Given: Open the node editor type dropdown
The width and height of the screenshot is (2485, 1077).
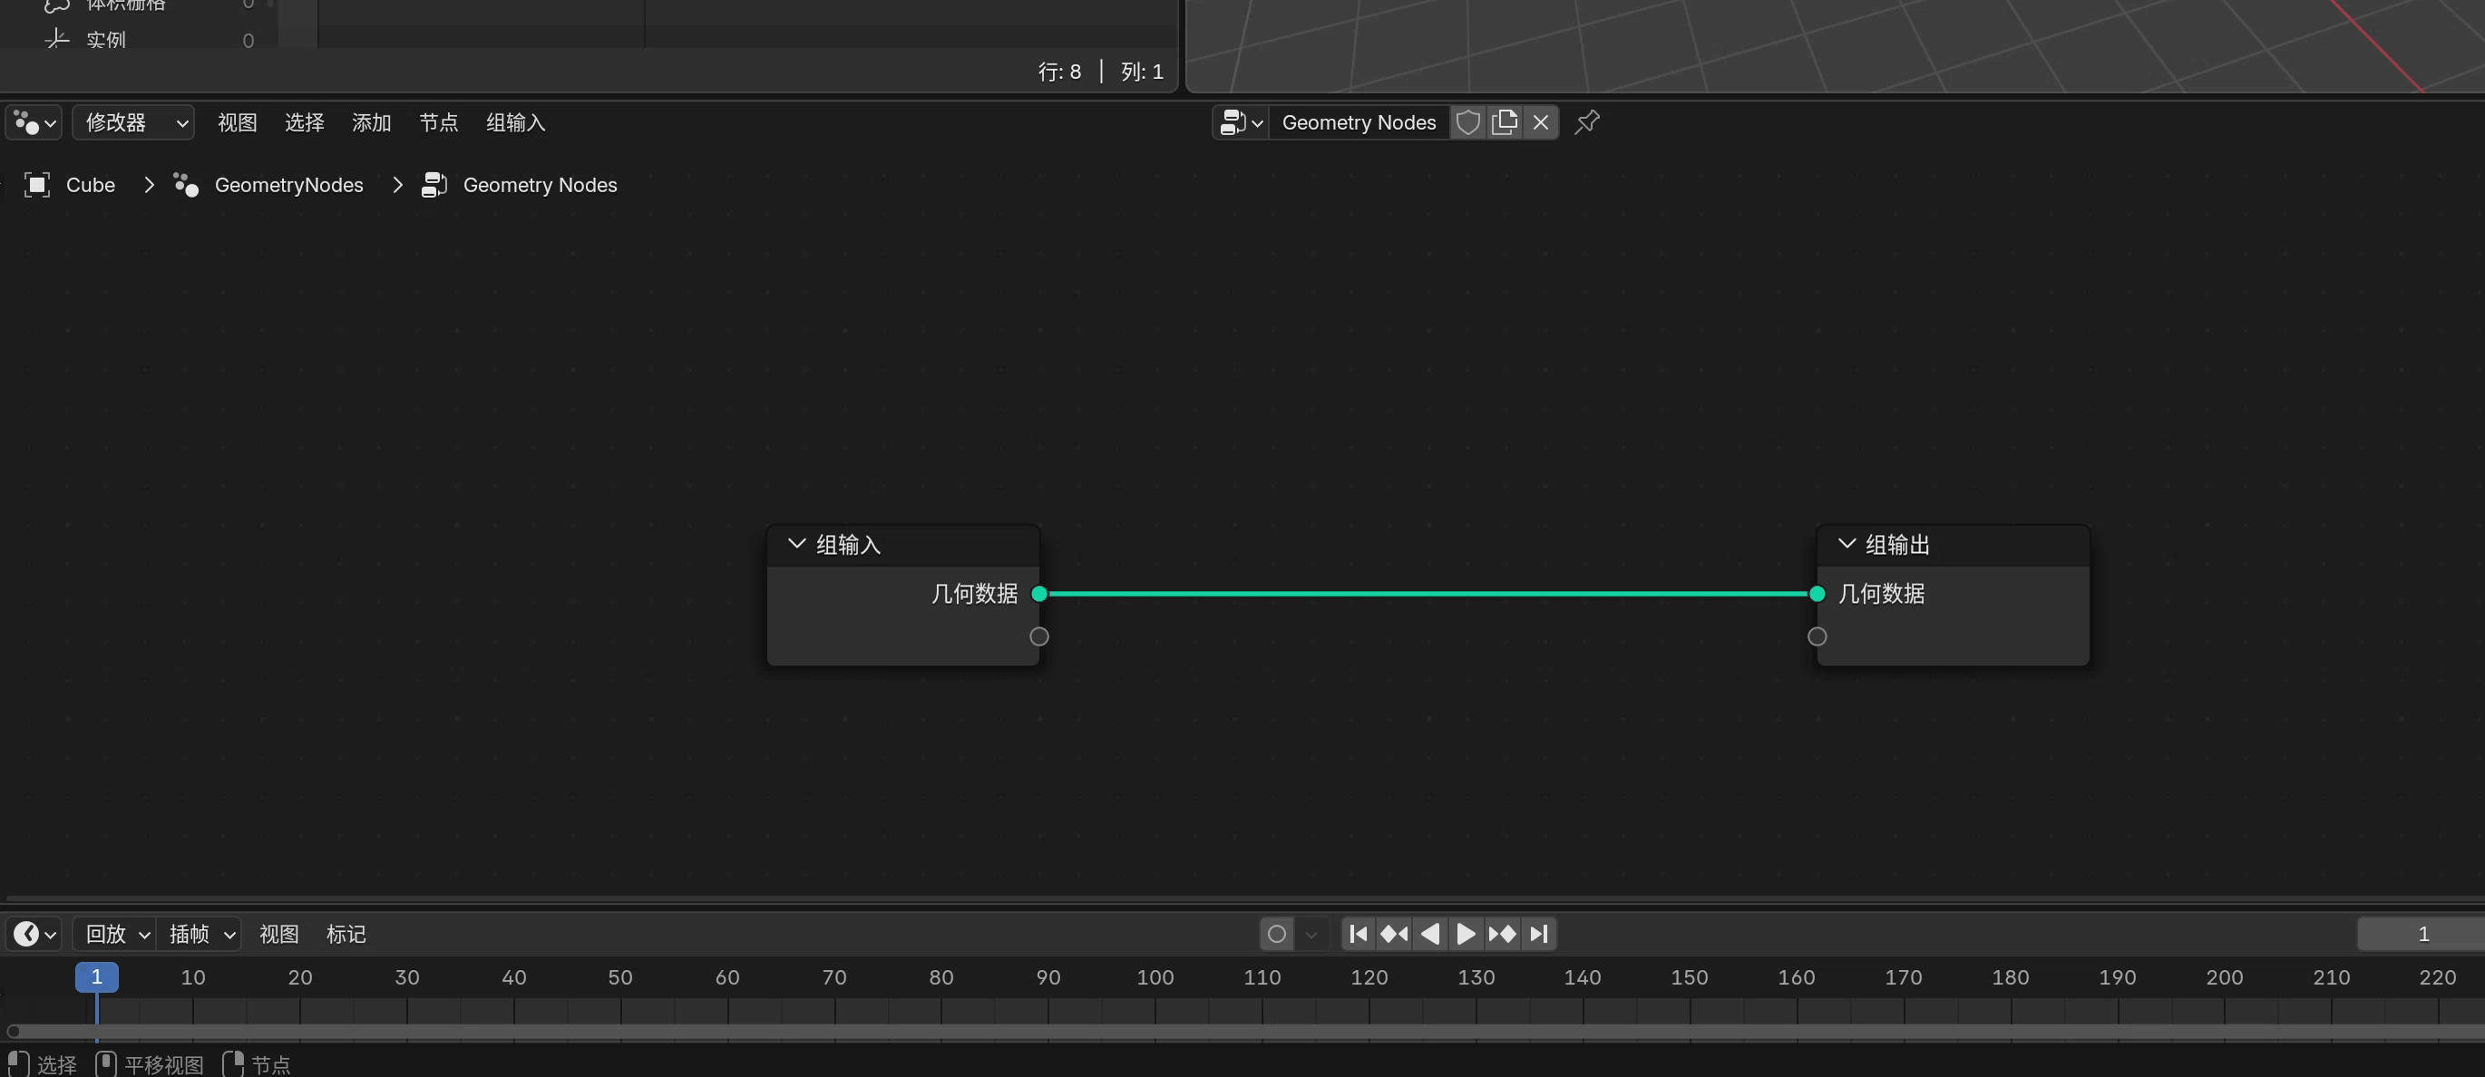Looking at the screenshot, I should (x=34, y=122).
